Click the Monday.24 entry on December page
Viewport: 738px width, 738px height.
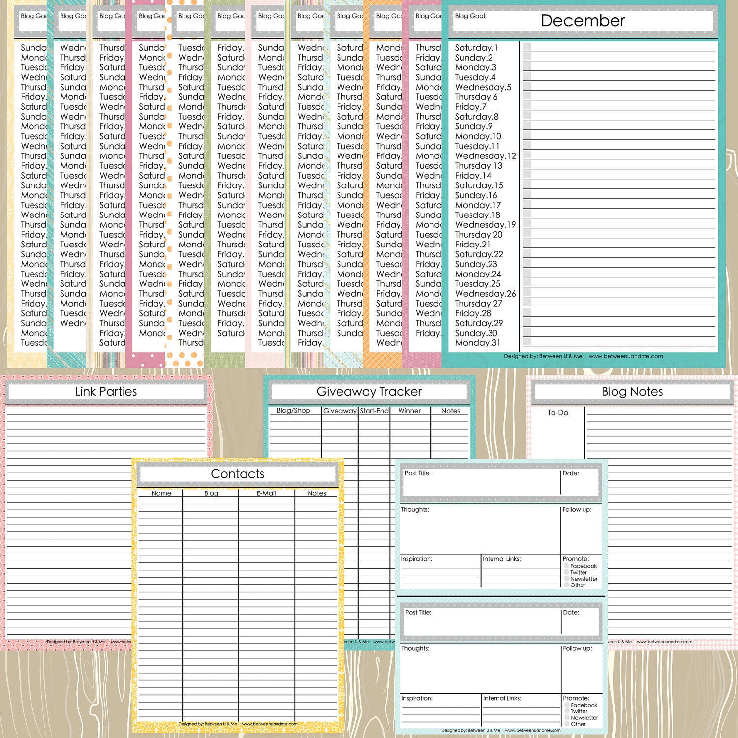point(478,274)
